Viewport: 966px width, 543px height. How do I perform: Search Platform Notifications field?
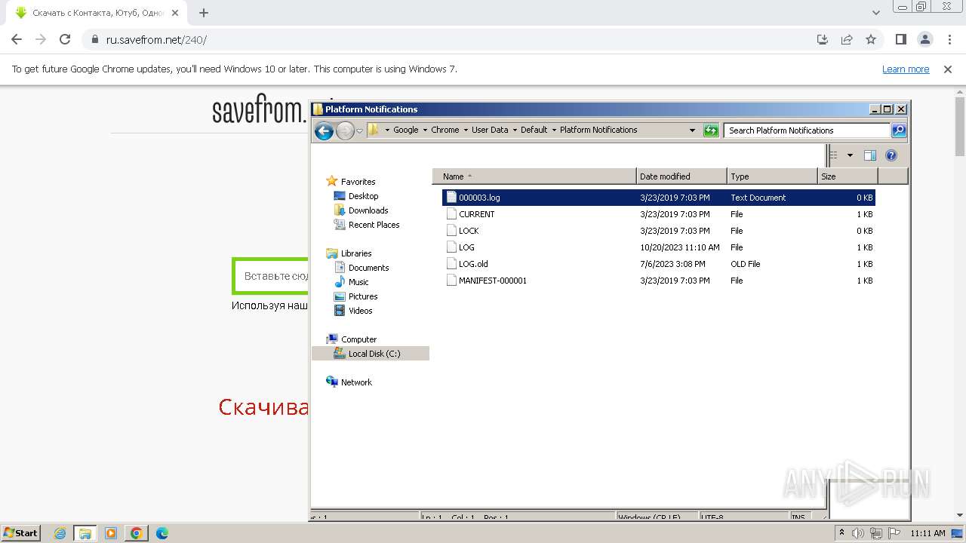[807, 130]
